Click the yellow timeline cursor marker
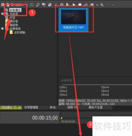The image size is (132, 136). coord(62,118)
